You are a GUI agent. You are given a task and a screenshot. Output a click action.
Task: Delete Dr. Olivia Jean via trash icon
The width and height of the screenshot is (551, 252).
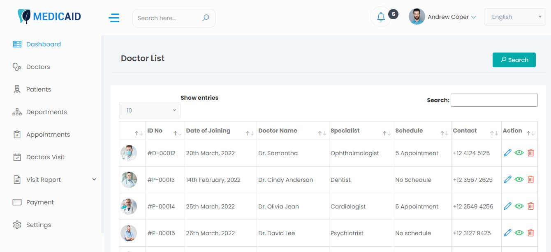coord(530,206)
